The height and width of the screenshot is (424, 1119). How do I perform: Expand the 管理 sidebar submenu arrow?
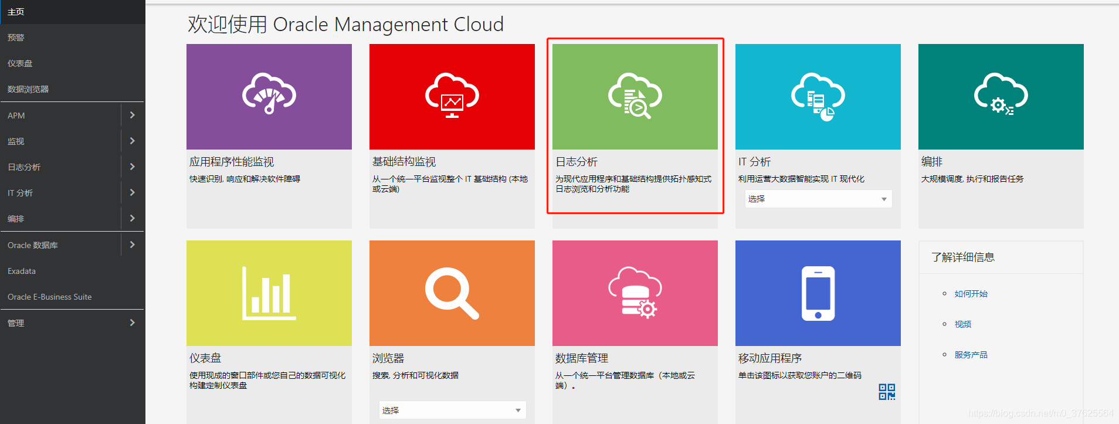pyautogui.click(x=133, y=323)
